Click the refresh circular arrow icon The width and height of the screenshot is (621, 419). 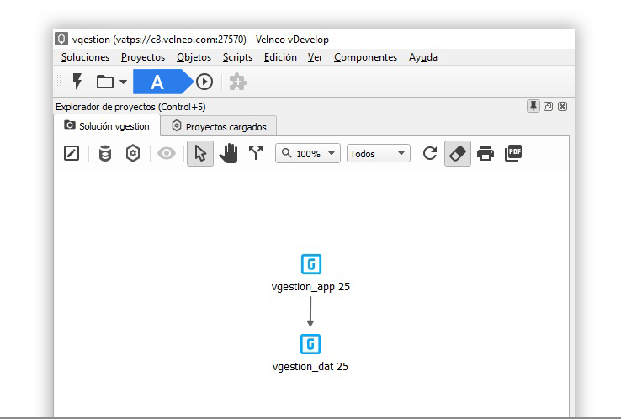point(430,153)
